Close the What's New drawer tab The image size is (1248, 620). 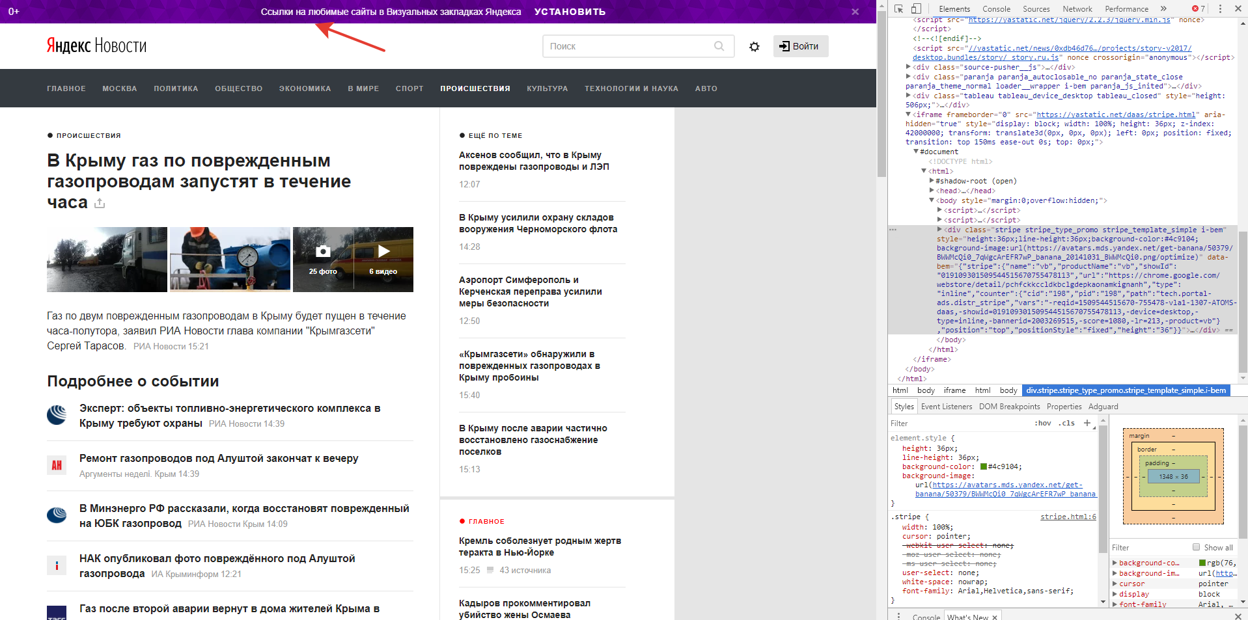pos(995,617)
